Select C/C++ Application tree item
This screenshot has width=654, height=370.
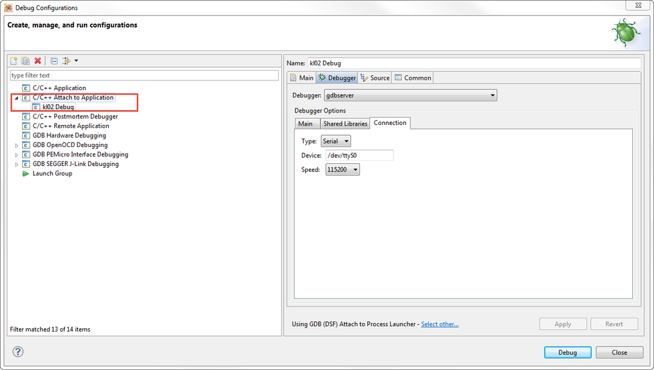pos(59,88)
